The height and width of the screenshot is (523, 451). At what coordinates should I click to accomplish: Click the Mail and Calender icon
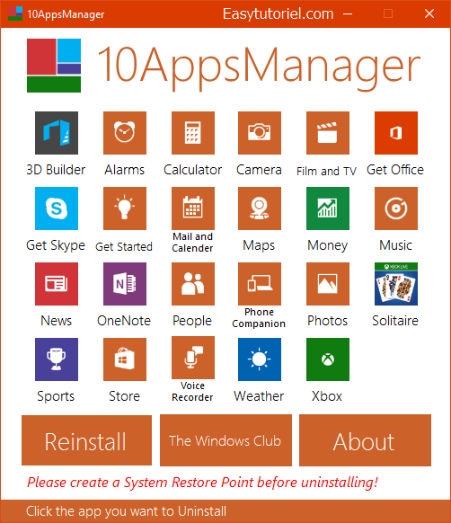[x=193, y=208]
